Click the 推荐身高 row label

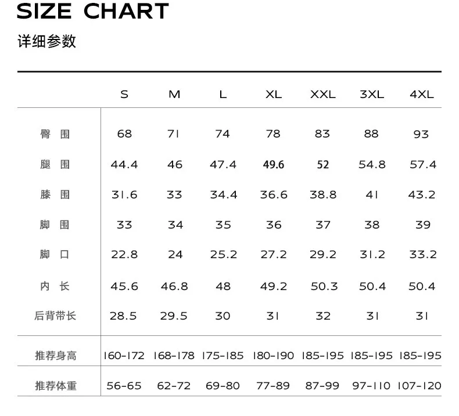pyautogui.click(x=55, y=356)
